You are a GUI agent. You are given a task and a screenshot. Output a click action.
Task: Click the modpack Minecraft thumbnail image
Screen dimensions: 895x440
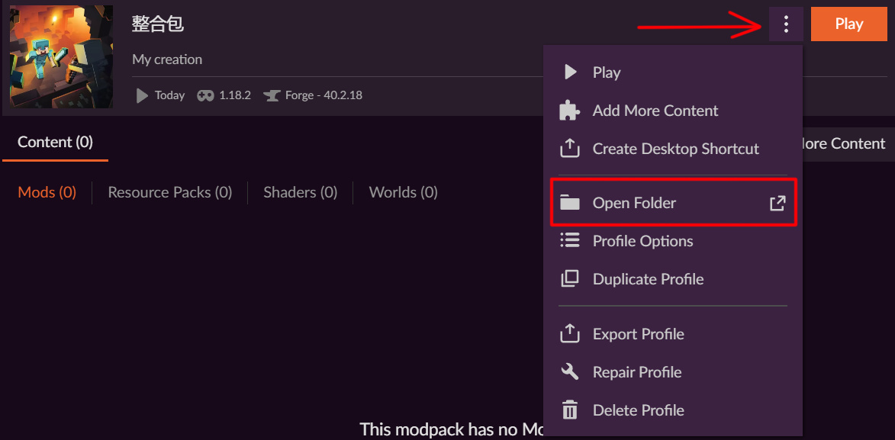point(61,57)
